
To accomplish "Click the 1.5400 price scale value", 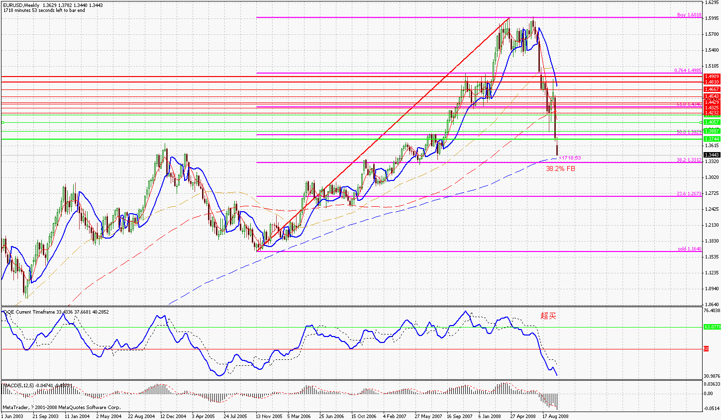I will (x=712, y=50).
